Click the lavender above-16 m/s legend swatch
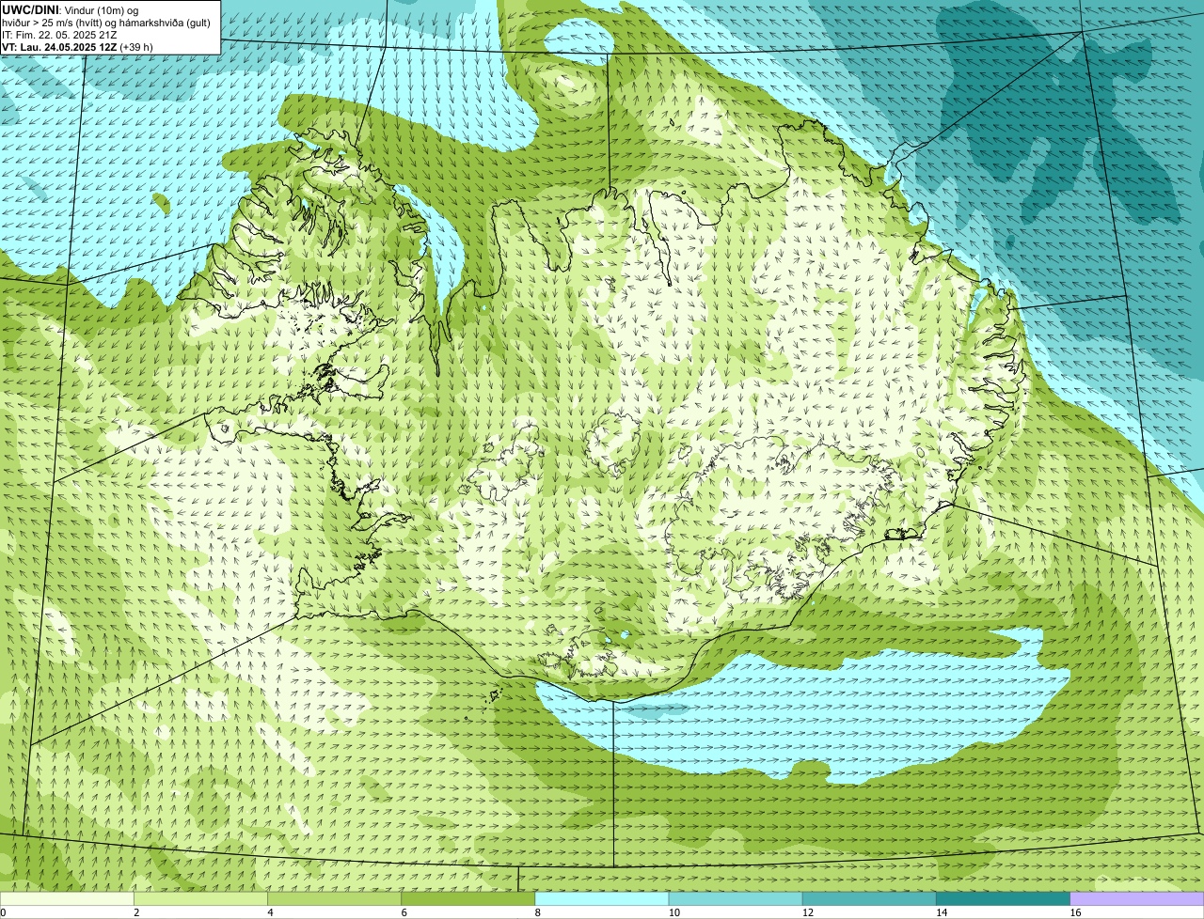Viewport: 1204px width, 919px height. (1137, 898)
